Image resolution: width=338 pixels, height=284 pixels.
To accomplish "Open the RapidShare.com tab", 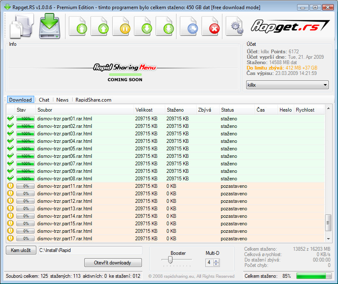I will (x=93, y=100).
